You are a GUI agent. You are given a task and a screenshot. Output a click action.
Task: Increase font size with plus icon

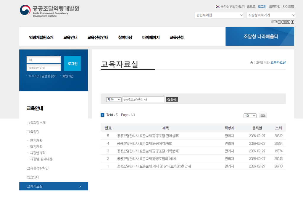click(x=293, y=22)
